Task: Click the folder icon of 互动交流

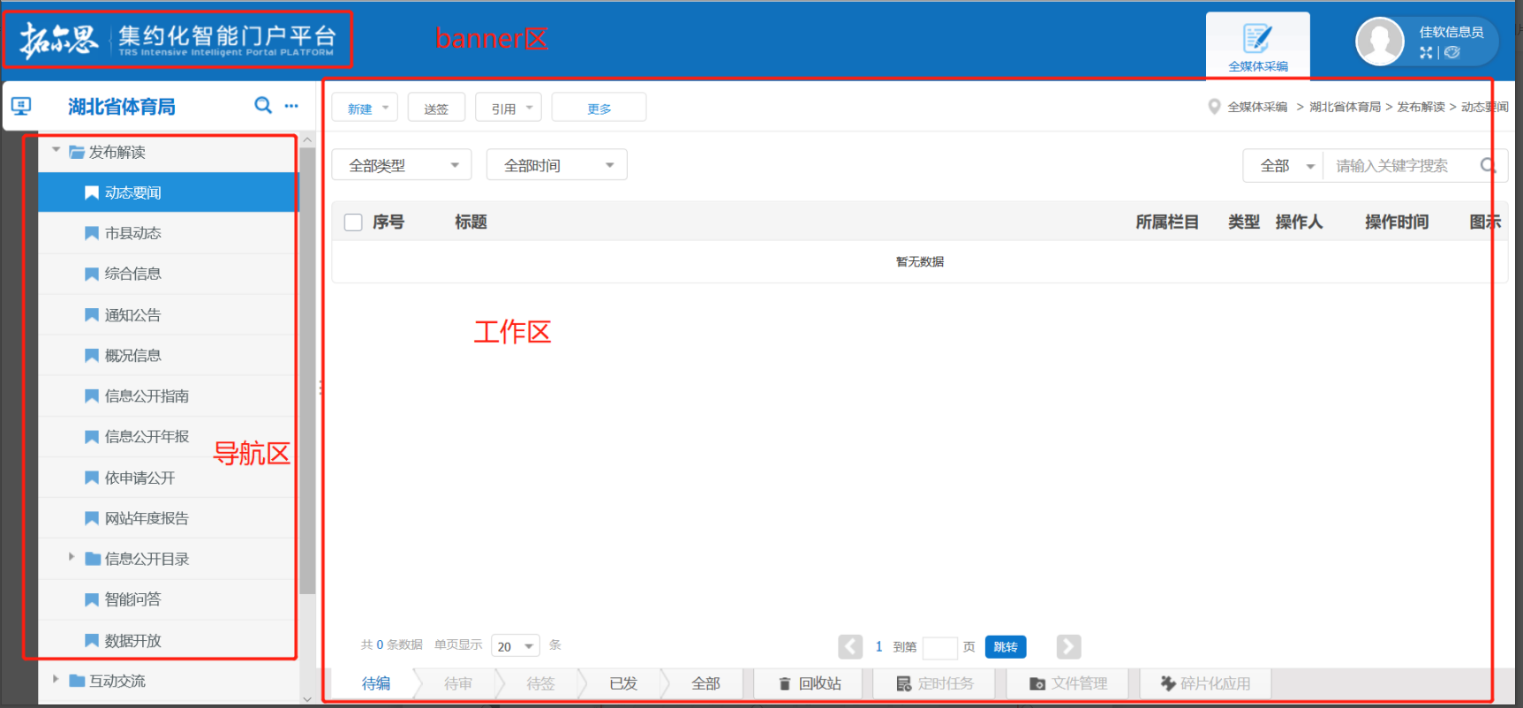Action: click(77, 681)
